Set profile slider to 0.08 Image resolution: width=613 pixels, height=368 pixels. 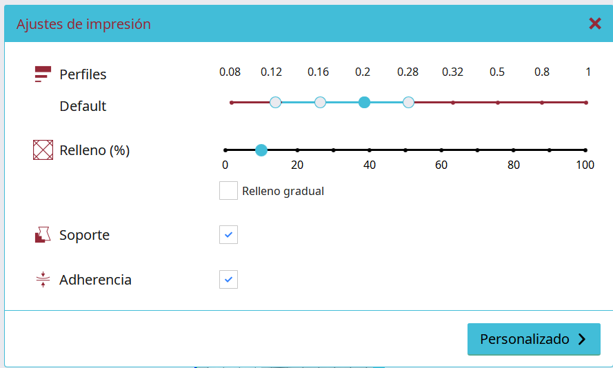(232, 103)
